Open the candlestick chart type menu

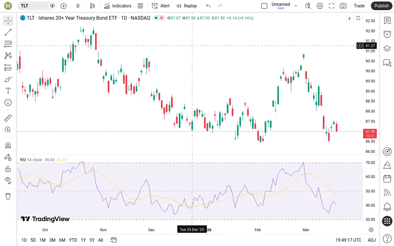click(92, 6)
